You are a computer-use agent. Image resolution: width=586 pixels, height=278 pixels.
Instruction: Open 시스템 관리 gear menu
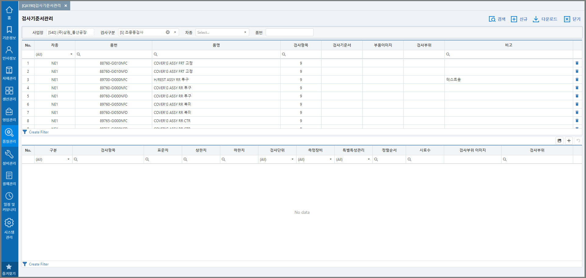point(9,228)
